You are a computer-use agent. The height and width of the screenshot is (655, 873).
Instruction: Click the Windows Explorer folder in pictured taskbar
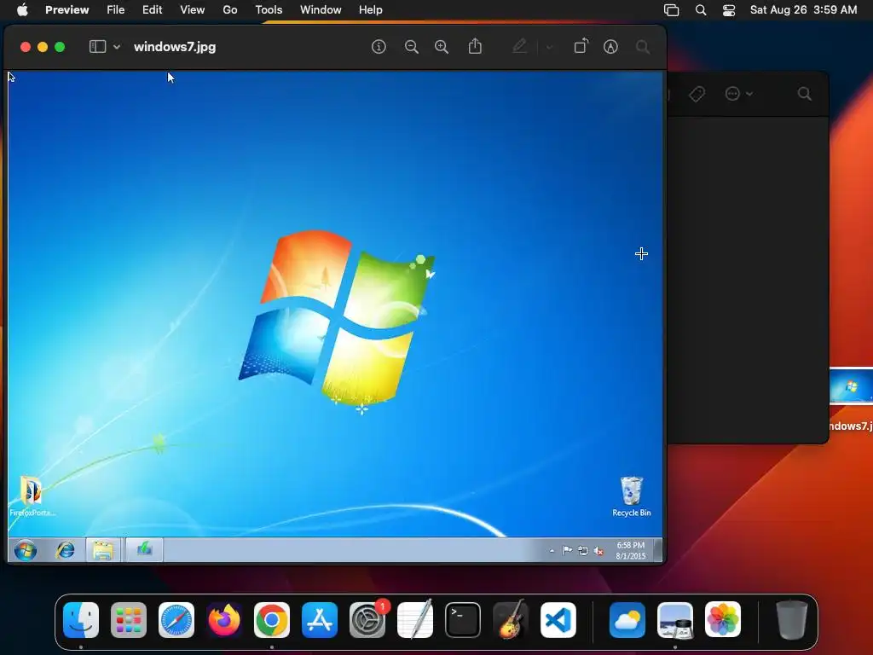click(x=103, y=550)
